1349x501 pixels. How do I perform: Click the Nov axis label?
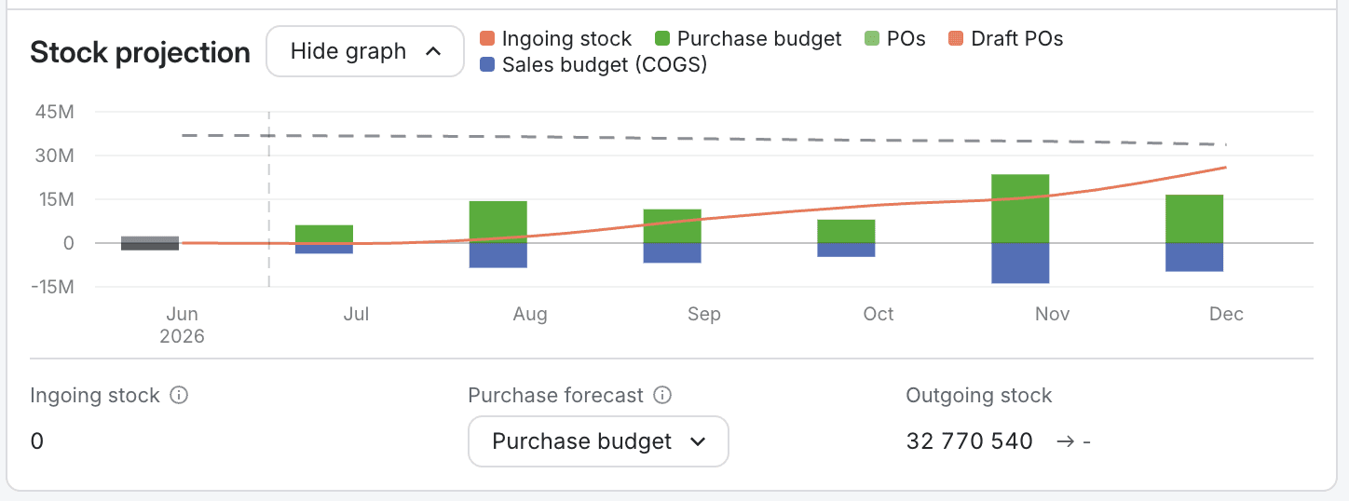pyautogui.click(x=1052, y=314)
